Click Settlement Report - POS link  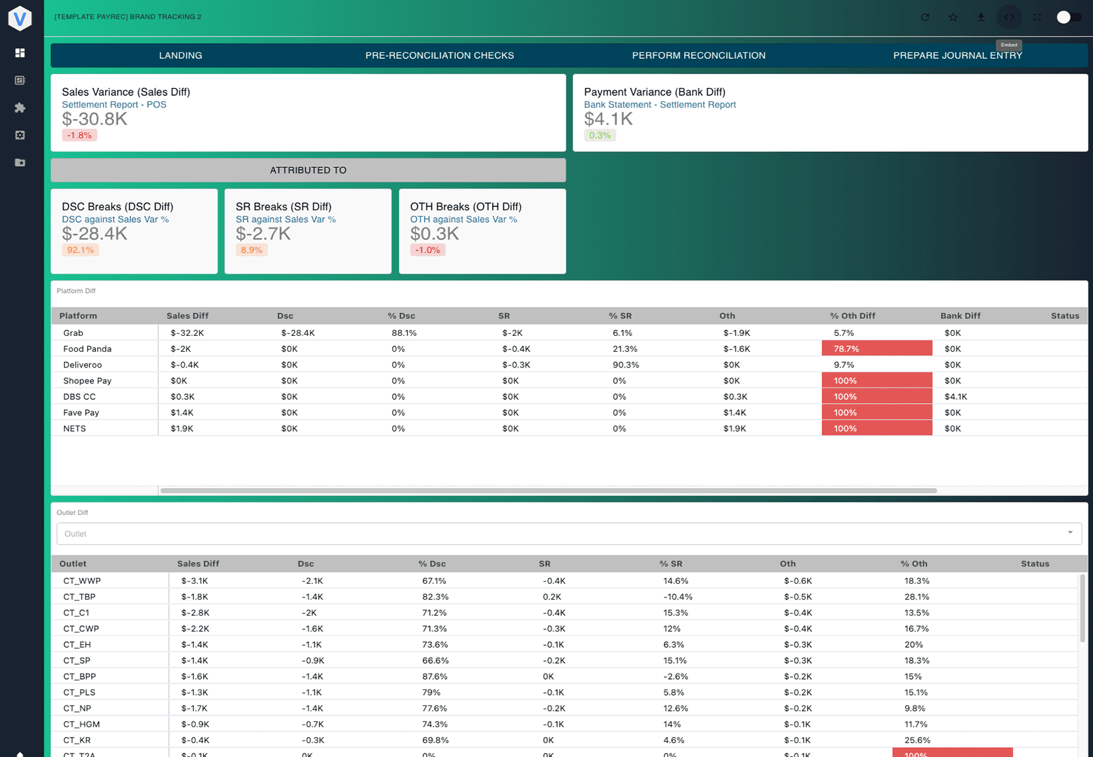114,104
